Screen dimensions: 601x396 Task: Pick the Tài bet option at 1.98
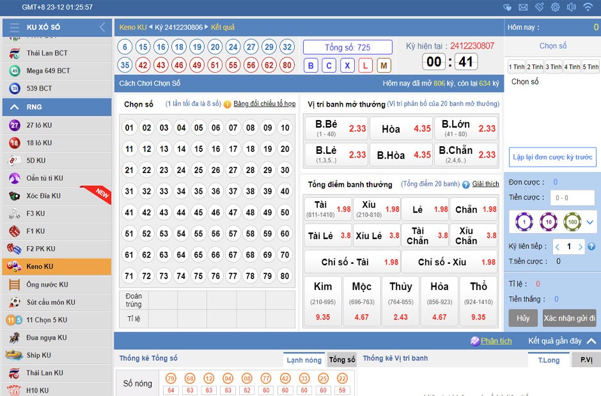click(328, 209)
